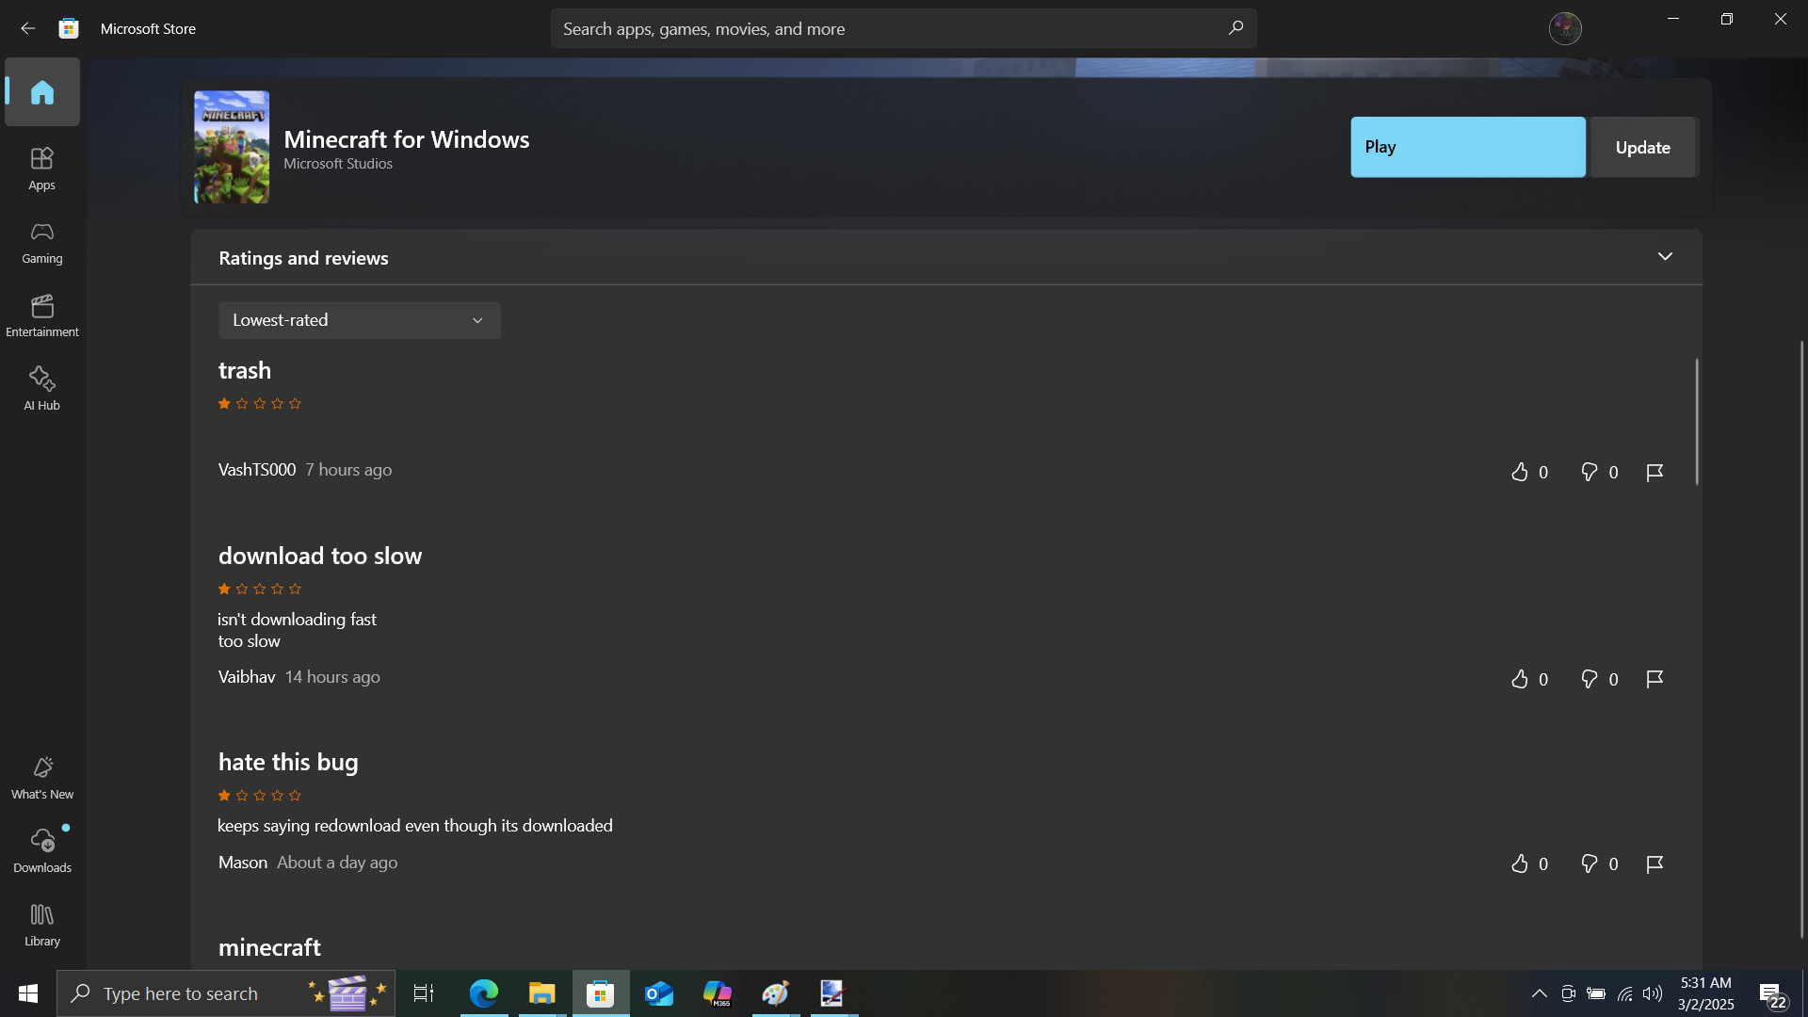This screenshot has width=1808, height=1017.
Task: Report the 'trash' review with flag
Action: 1655,472
